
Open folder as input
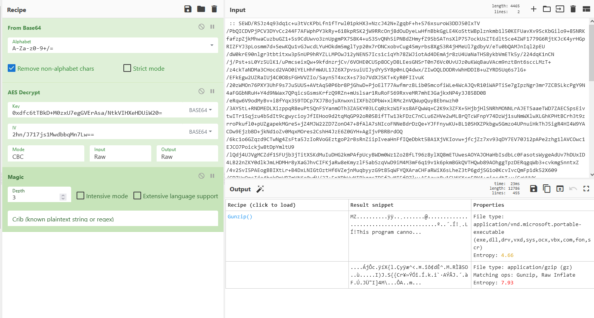pyautogui.click(x=547, y=9)
